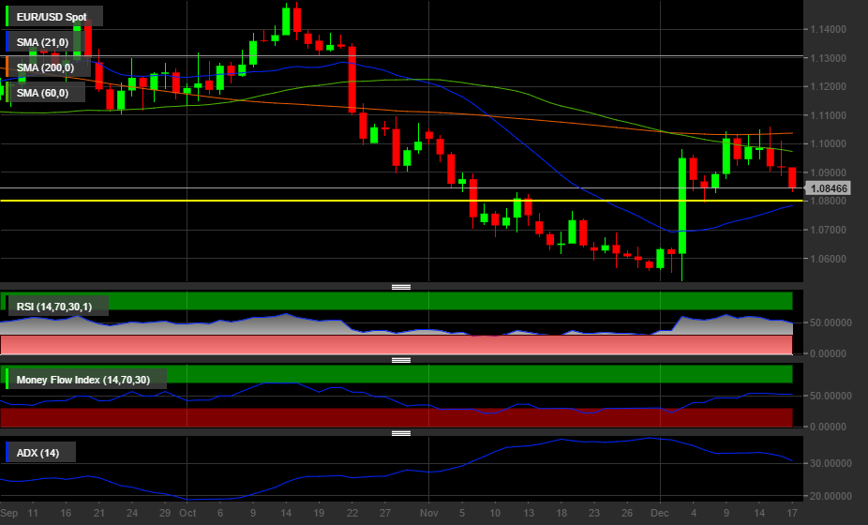Click resize handle above the ADX panel
Viewport: 868px width, 525px height.
click(401, 433)
